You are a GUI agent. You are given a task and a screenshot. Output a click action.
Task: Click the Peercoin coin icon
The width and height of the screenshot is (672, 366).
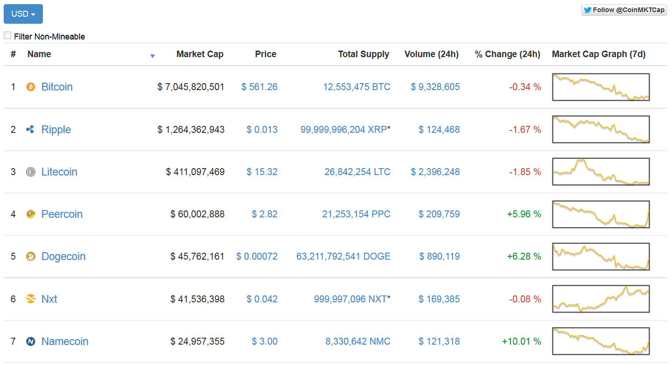point(31,214)
